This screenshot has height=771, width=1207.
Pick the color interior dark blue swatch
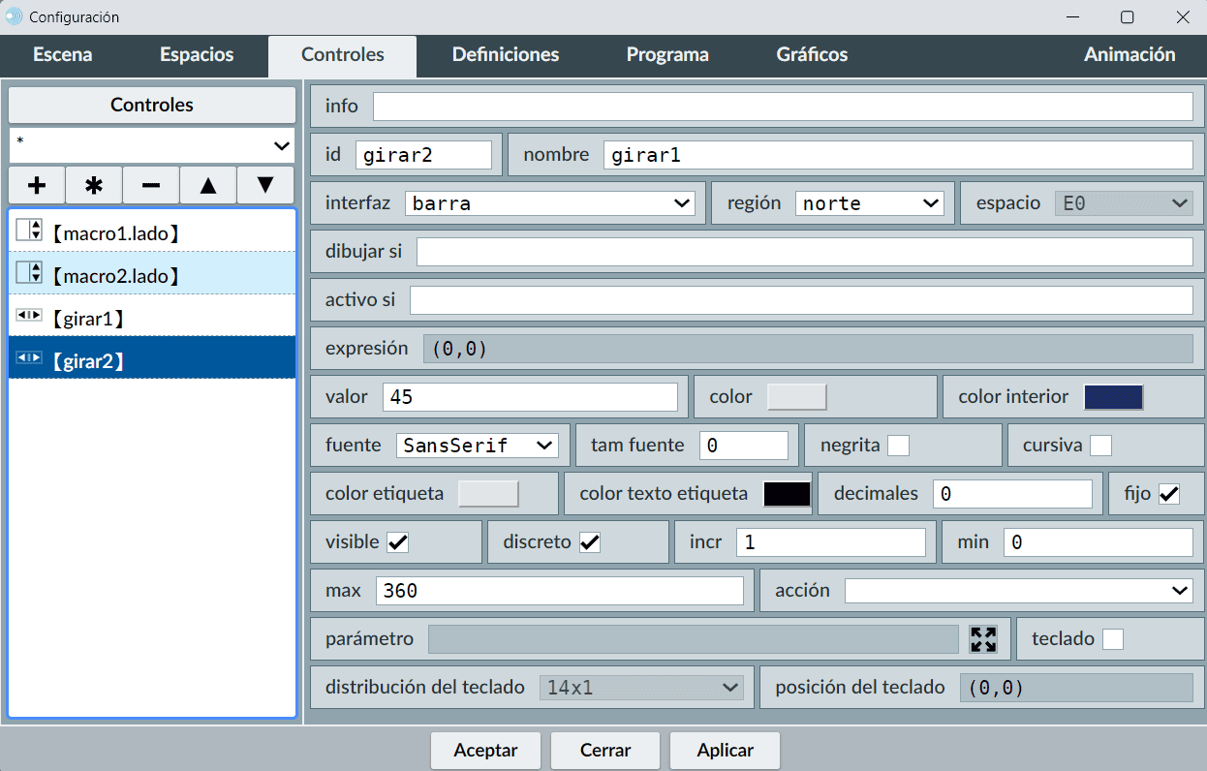pos(1113,397)
